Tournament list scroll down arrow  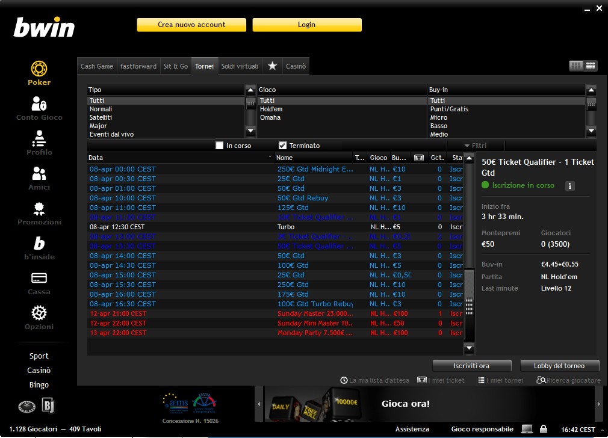[x=469, y=348]
